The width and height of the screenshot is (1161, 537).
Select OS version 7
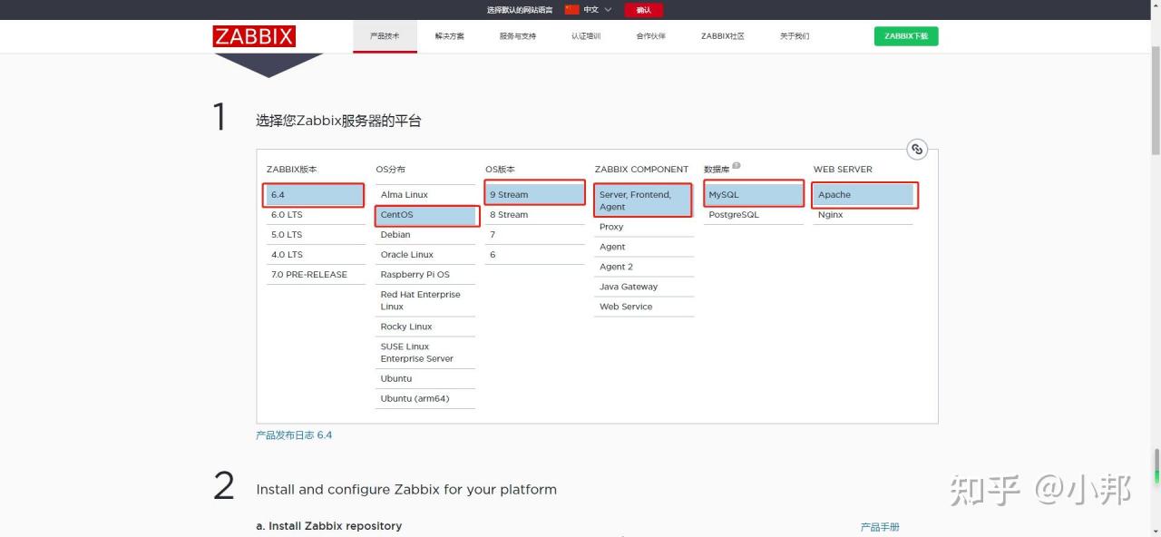(x=534, y=235)
